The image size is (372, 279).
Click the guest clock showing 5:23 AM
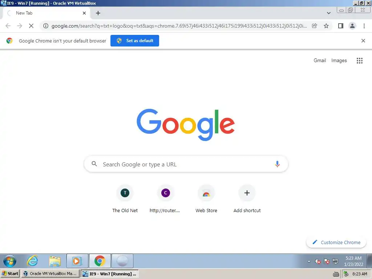click(x=353, y=261)
